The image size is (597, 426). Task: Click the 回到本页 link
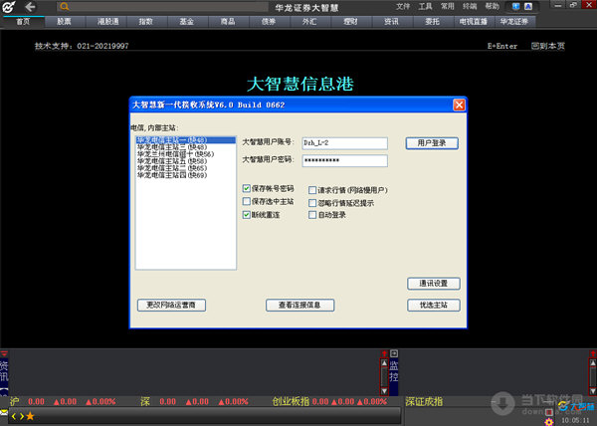[548, 46]
